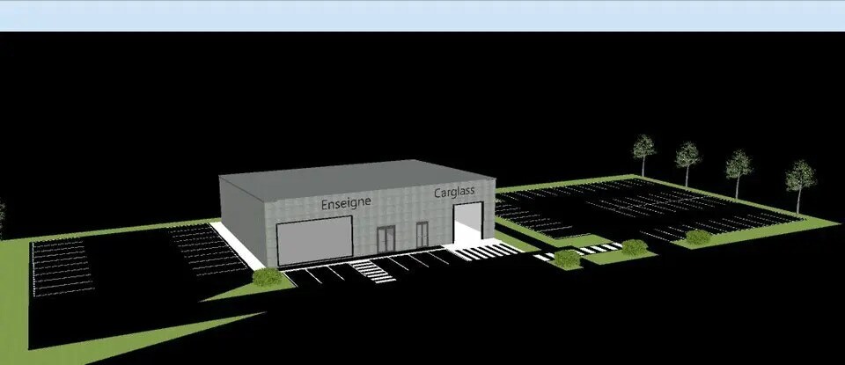Click the bush at the building's front-left corner
Image resolution: width=845 pixels, height=365 pixels.
(x=268, y=277)
